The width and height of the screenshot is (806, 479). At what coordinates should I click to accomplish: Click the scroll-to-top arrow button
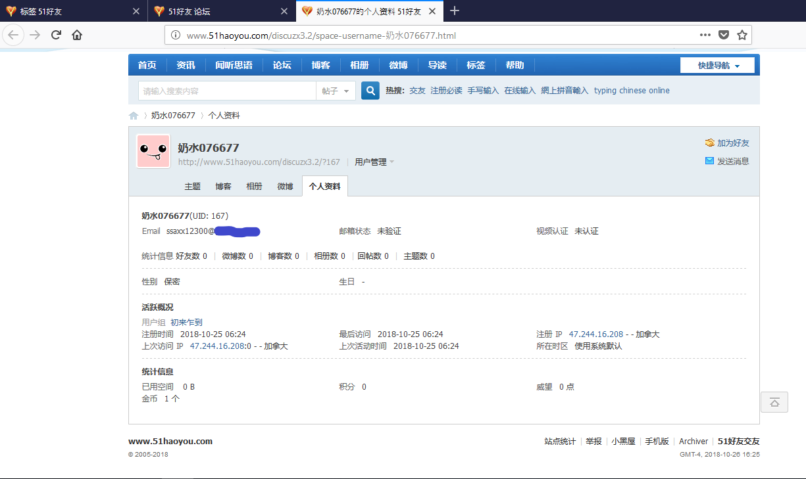pyautogui.click(x=774, y=402)
